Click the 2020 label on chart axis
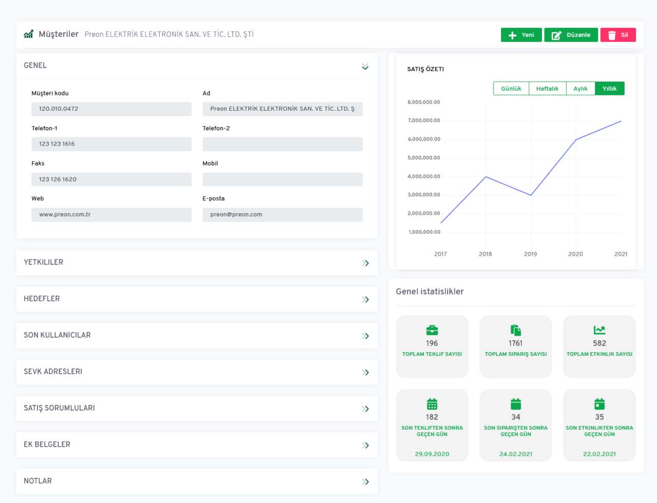657x503 pixels. tap(575, 254)
